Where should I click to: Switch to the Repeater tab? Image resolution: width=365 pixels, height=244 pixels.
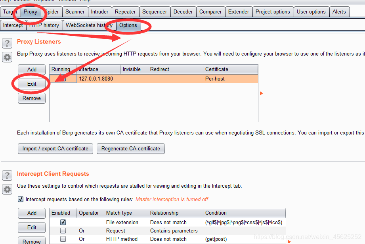[125, 12]
